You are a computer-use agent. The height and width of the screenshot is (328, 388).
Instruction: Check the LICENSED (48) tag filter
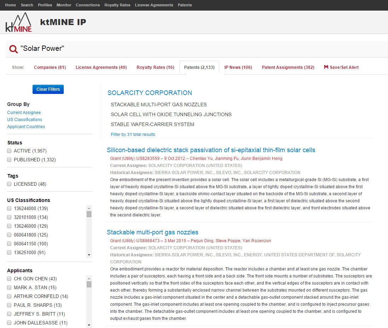(x=9, y=184)
